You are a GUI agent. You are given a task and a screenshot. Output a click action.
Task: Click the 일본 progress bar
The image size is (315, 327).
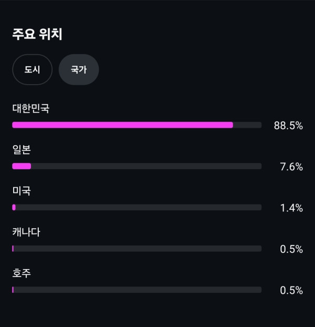[136, 166]
